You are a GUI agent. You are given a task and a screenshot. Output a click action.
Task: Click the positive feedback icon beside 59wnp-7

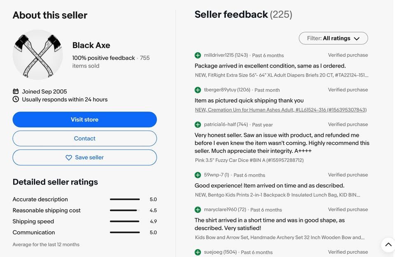[198, 175]
